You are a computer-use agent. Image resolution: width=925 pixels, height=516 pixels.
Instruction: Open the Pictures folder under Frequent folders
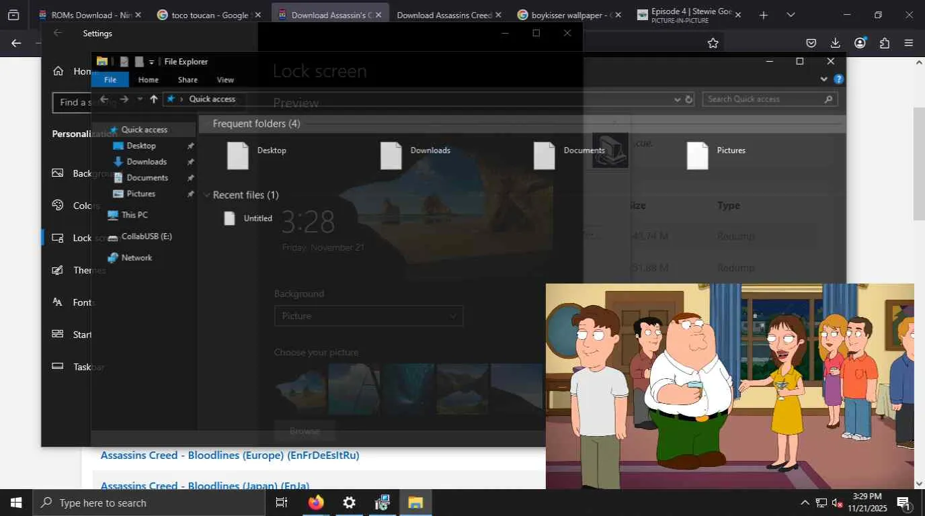point(717,155)
